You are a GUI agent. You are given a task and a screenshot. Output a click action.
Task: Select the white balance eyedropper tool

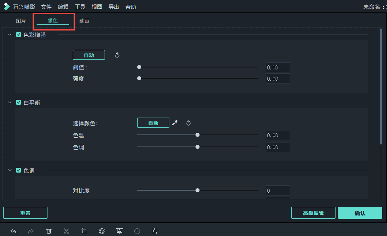tap(175, 122)
